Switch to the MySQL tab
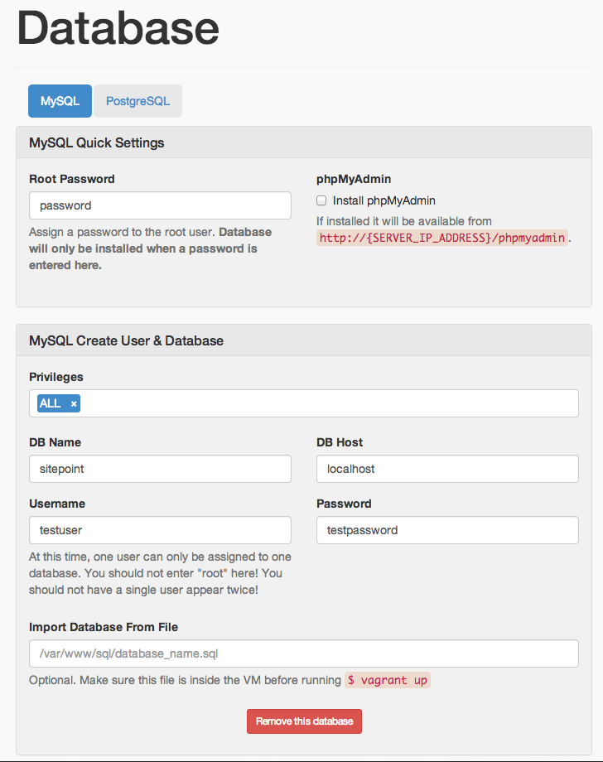 (x=60, y=101)
